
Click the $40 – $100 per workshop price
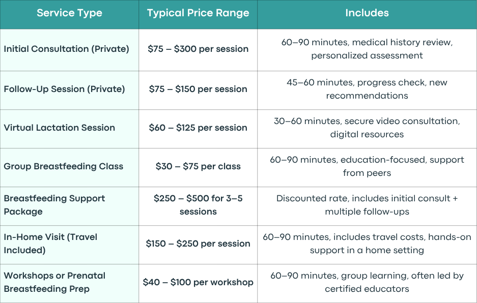[198, 282]
